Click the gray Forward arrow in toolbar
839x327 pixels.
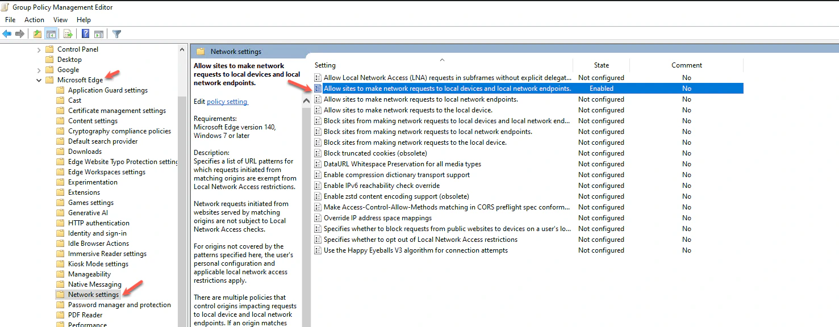pos(20,34)
